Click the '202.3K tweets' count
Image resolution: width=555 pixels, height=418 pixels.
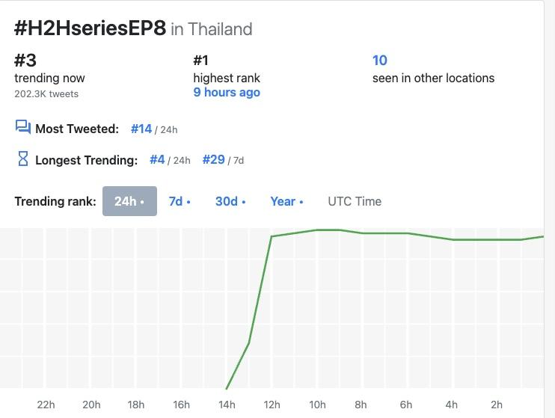46,94
